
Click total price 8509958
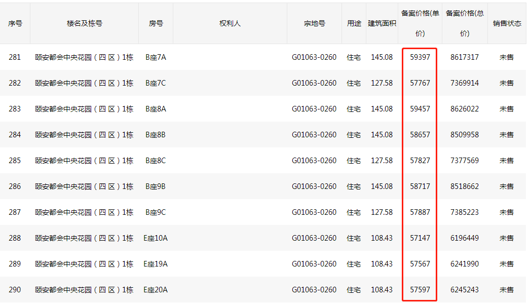pyautogui.click(x=465, y=135)
